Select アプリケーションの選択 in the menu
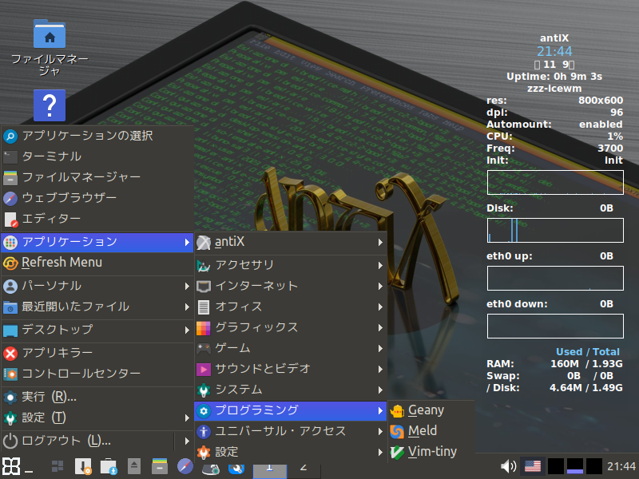This screenshot has width=639, height=479. (97, 136)
